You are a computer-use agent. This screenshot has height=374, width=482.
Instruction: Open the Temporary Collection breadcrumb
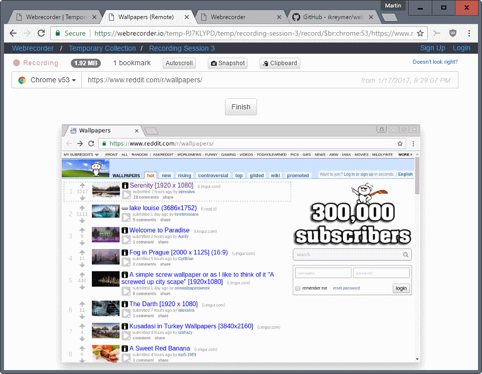click(102, 48)
